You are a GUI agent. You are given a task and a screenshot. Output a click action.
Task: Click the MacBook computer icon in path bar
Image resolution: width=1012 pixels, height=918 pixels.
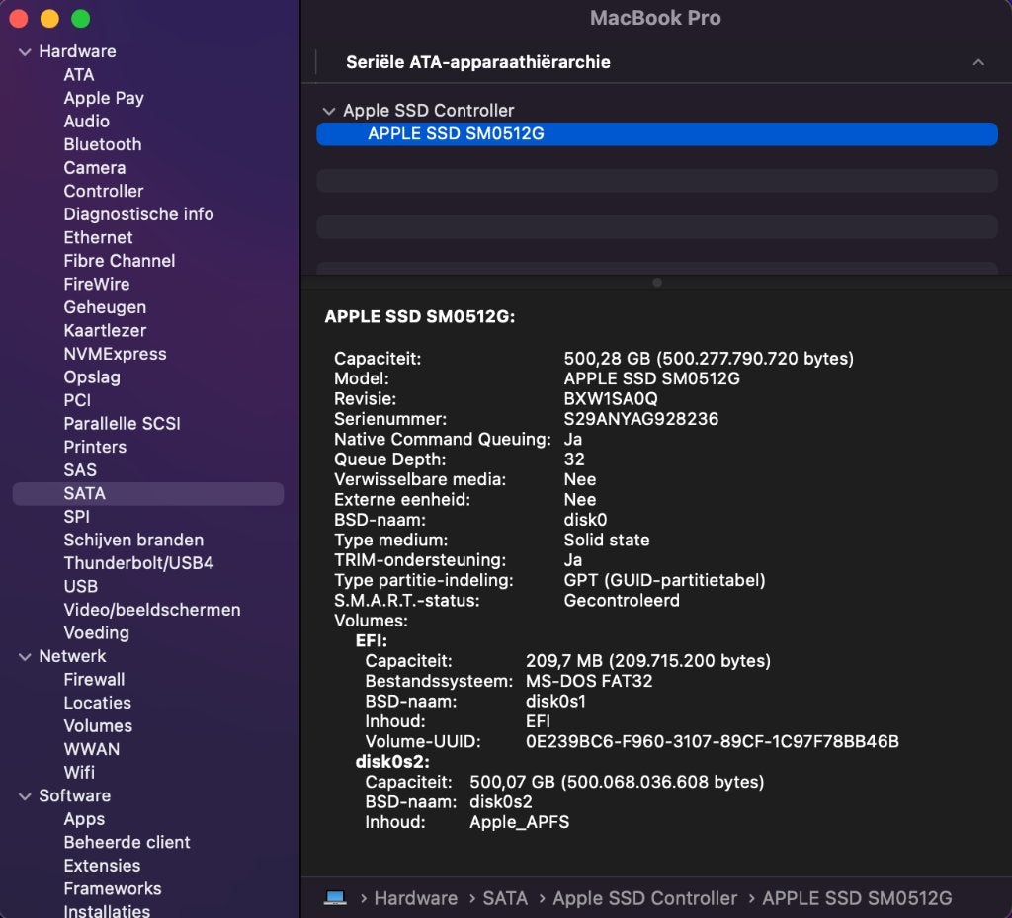pyautogui.click(x=335, y=897)
